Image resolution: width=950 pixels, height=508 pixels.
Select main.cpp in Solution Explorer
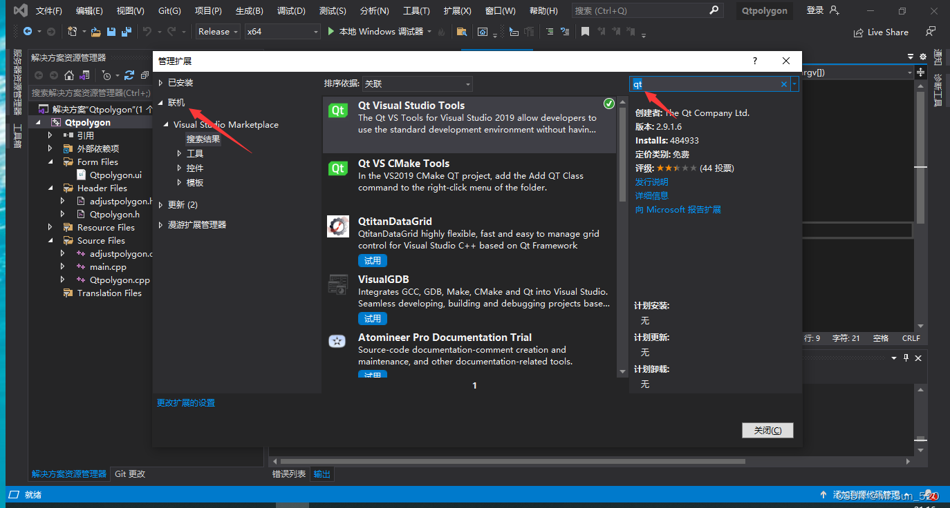click(108, 267)
